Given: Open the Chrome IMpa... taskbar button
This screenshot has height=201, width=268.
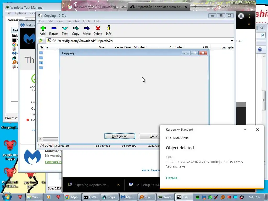Looking at the screenshot, I should tap(72, 197).
